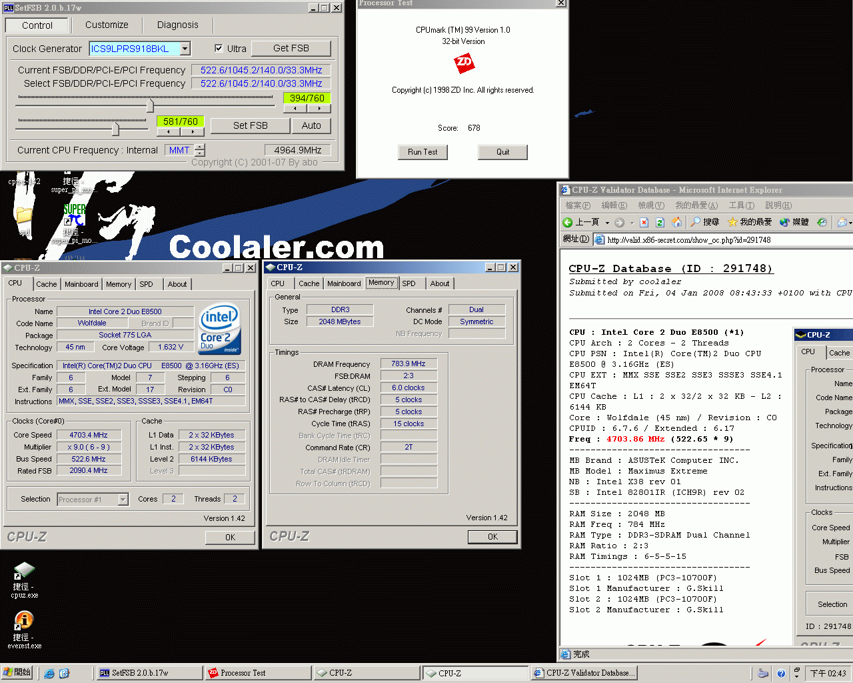
Task: Click Start button (開始) on taskbar
Action: click(17, 673)
